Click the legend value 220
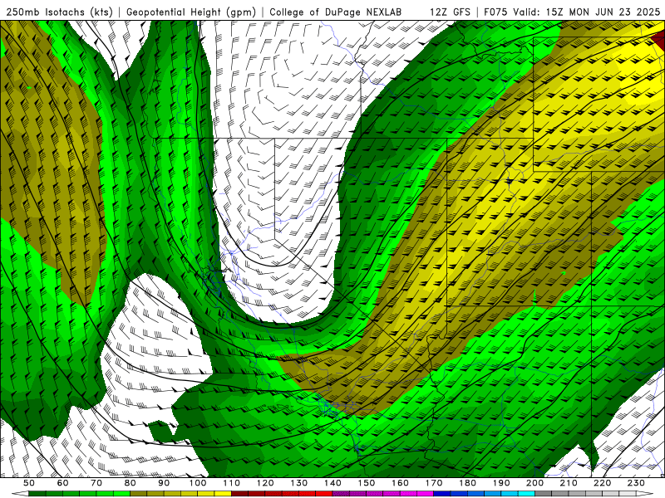This screenshot has width=665, height=498. coord(602,483)
